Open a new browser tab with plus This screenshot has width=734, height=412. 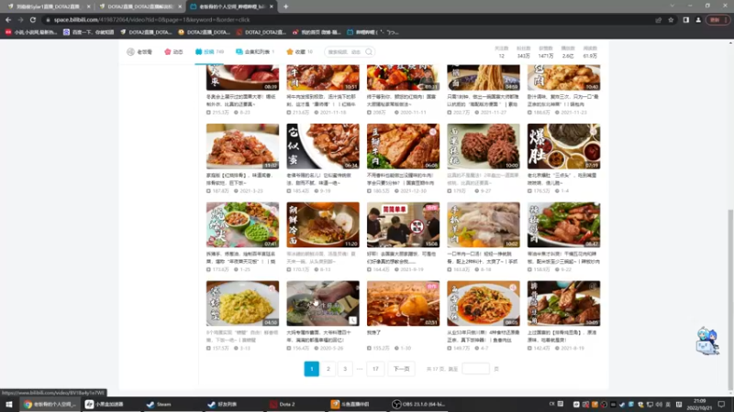tap(285, 6)
